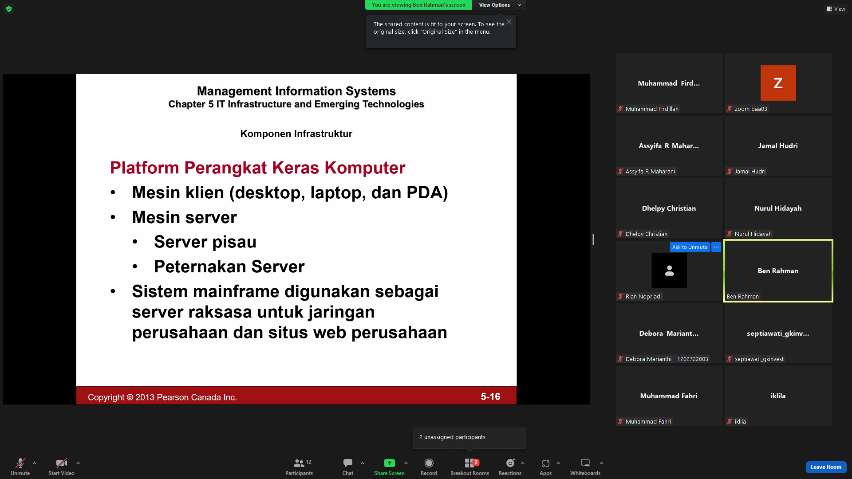Click the breakout rooms badge showing 2
852x479 pixels.
476,462
